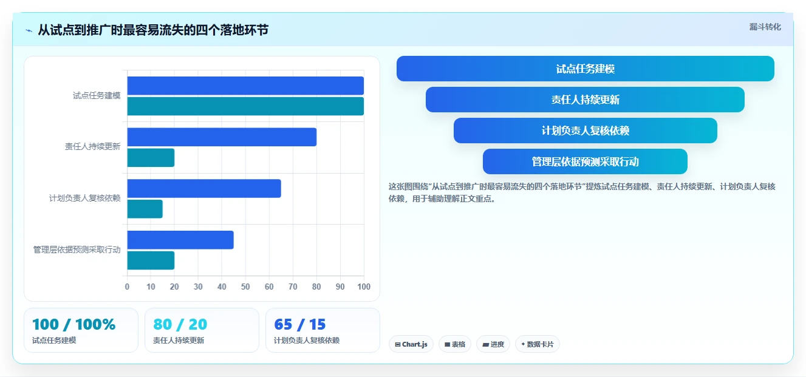The width and height of the screenshot is (806, 377).
Task: Click the 表格 tag chip
Action: [455, 344]
